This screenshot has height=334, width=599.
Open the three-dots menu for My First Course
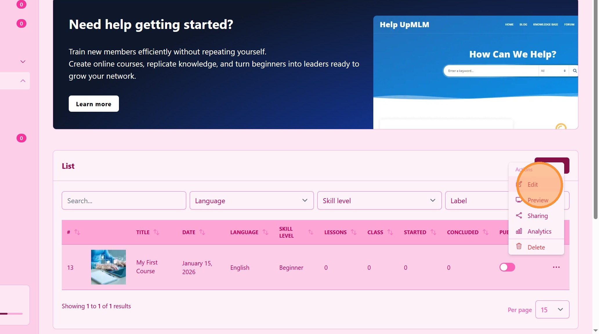point(556,267)
